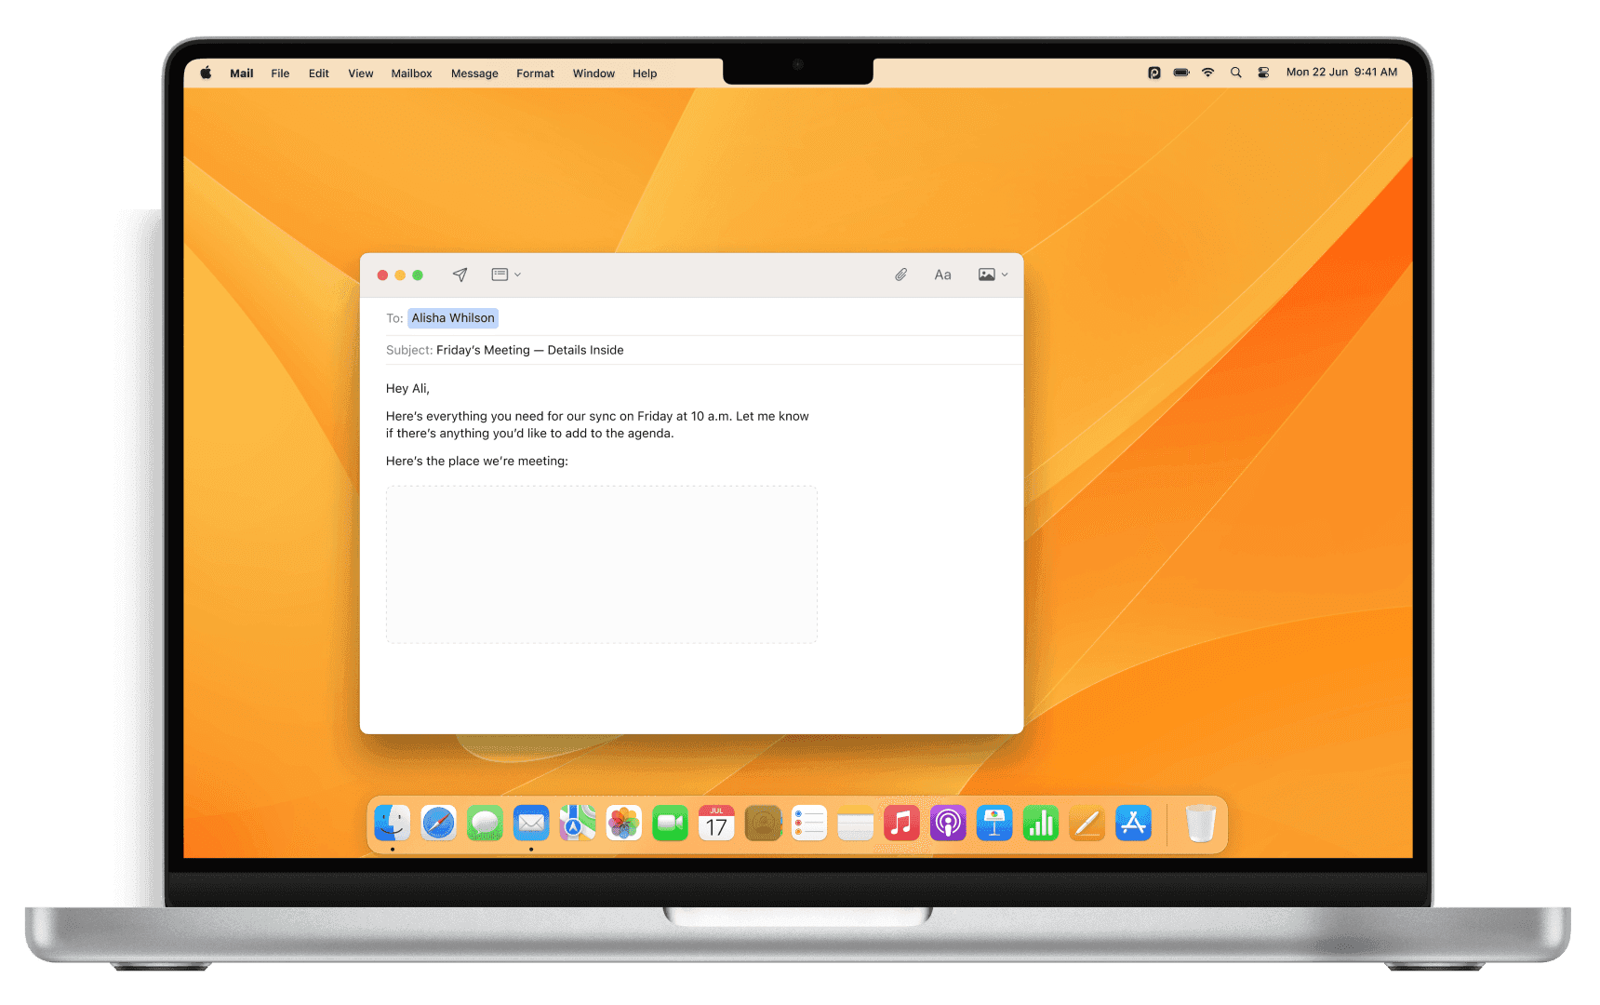Show format options with the Aa button
This screenshot has height=1005, width=1600.
(x=942, y=275)
